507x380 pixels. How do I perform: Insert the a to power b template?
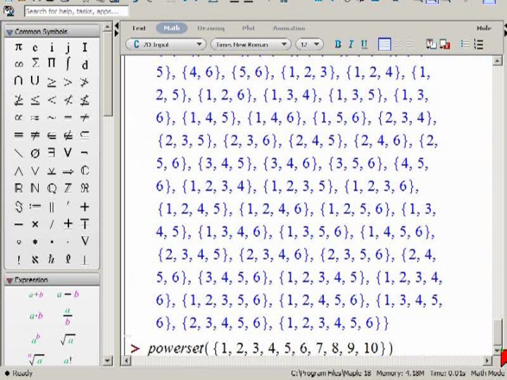(x=36, y=339)
